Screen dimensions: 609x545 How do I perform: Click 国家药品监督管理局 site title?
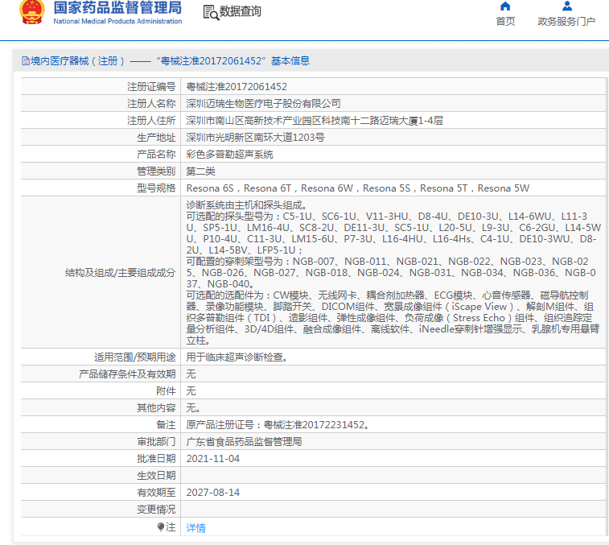[x=117, y=8]
